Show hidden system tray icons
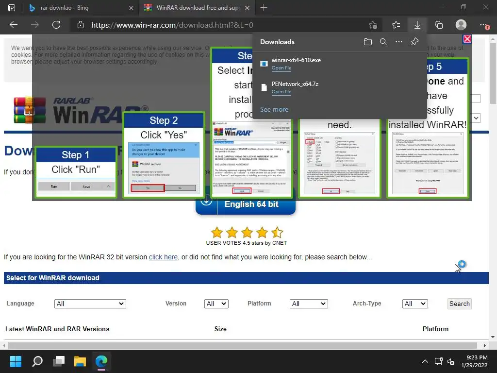Viewport: 497px width, 373px height. [425, 361]
